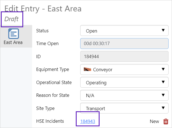This screenshot has width=172, height=128.
Task: Click the Edit Entry - East Area title
Action: tap(43, 8)
